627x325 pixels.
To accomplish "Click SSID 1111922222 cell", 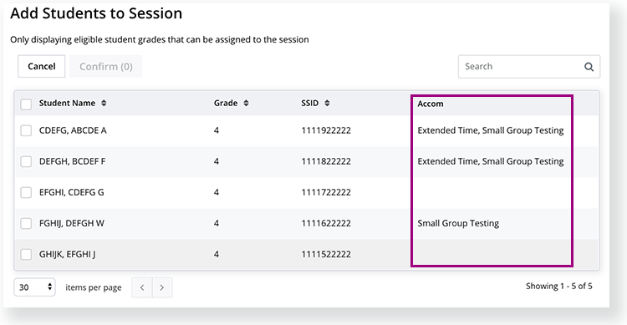I will pyautogui.click(x=326, y=130).
